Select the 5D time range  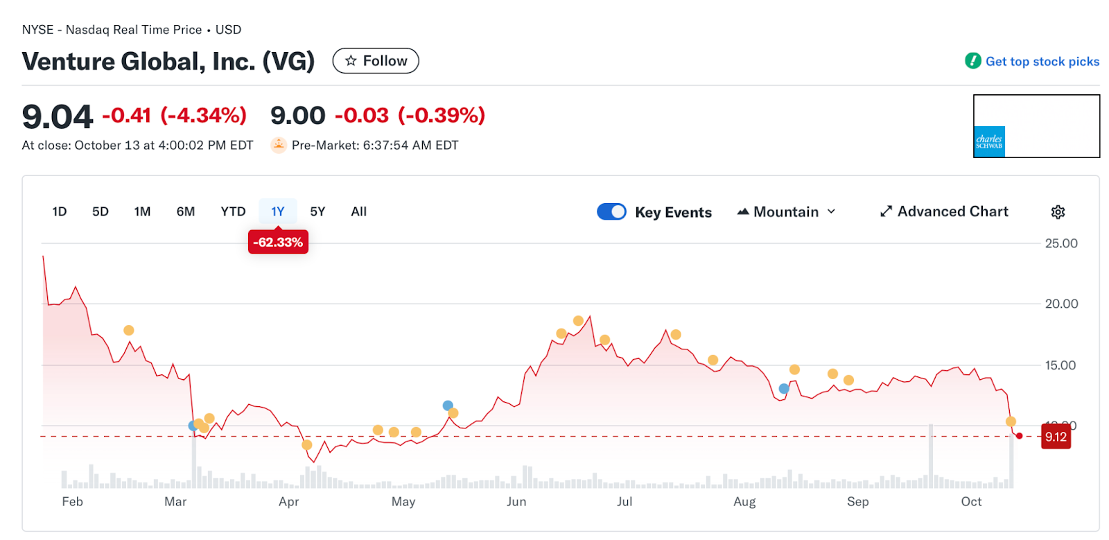click(101, 211)
